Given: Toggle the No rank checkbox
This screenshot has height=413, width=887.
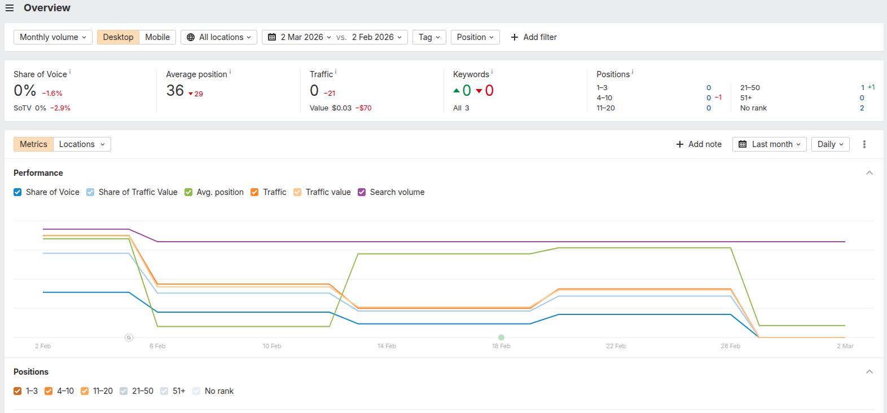Looking at the screenshot, I should pyautogui.click(x=196, y=391).
